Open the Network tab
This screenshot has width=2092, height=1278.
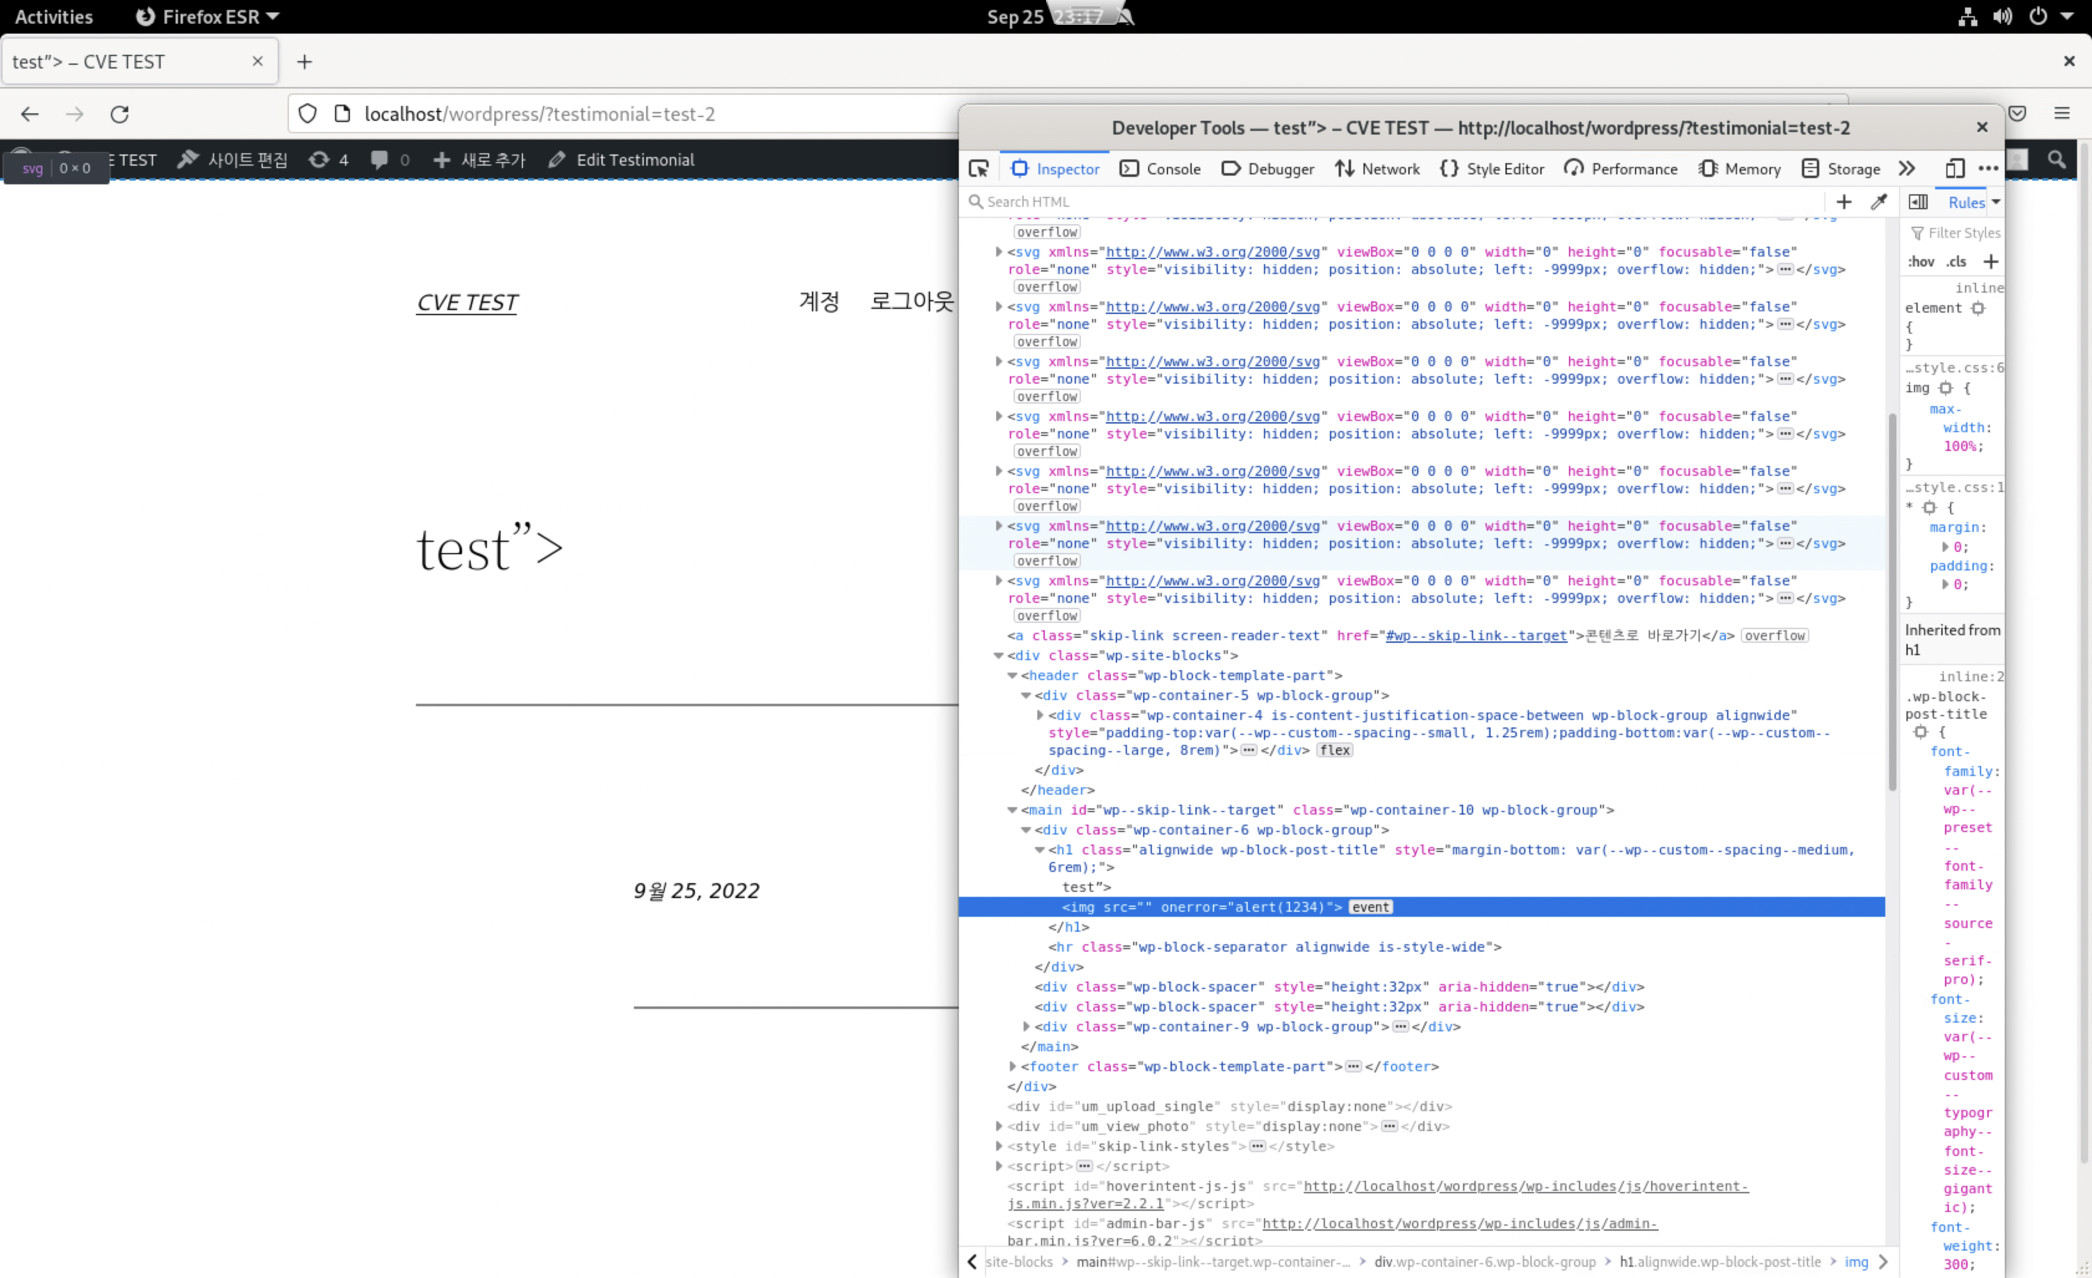pyautogui.click(x=1376, y=169)
